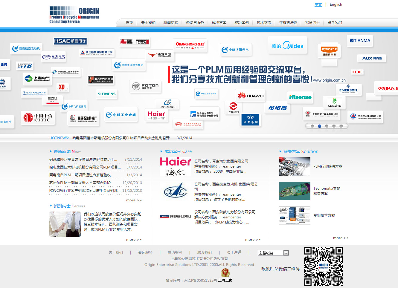398x288 pixels.
Task: Click the Midea logo card
Action: pyautogui.click(x=287, y=45)
